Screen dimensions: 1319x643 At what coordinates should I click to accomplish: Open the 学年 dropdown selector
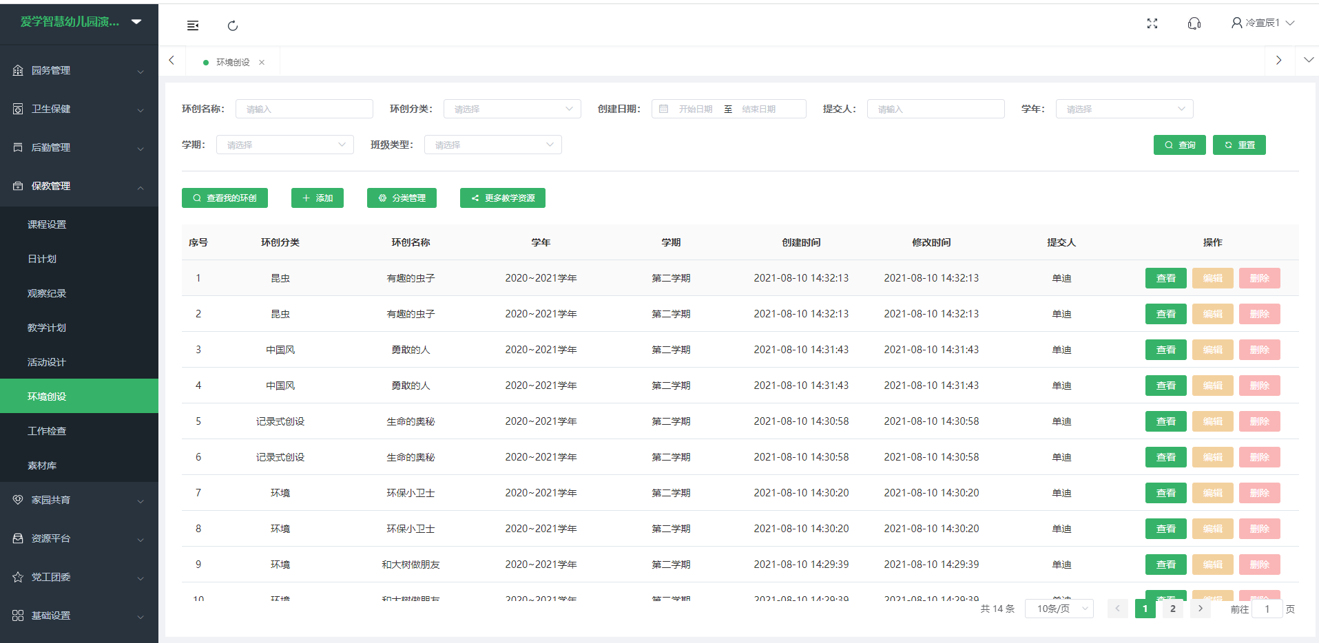coord(1124,109)
